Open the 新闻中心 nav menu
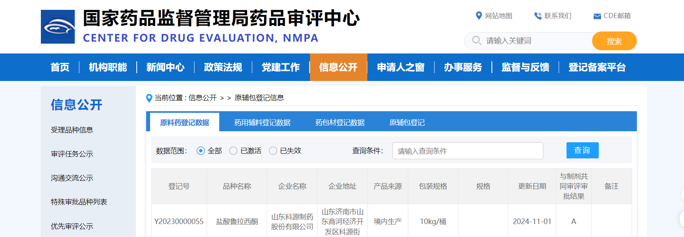684x237 pixels. tap(165, 67)
